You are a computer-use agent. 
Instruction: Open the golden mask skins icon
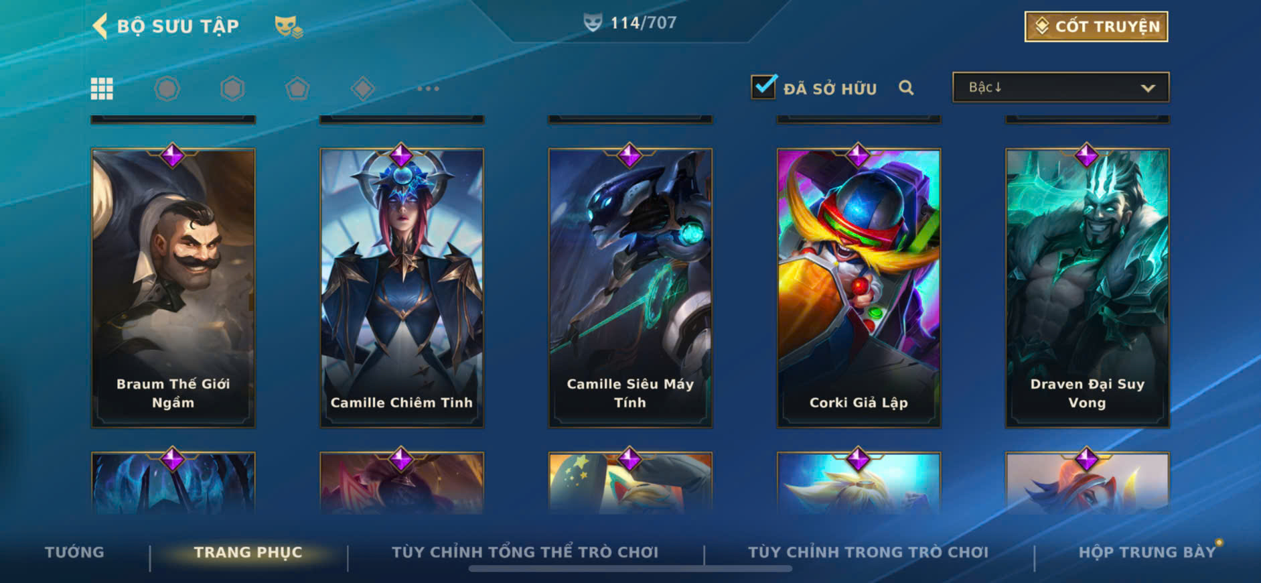click(x=289, y=27)
